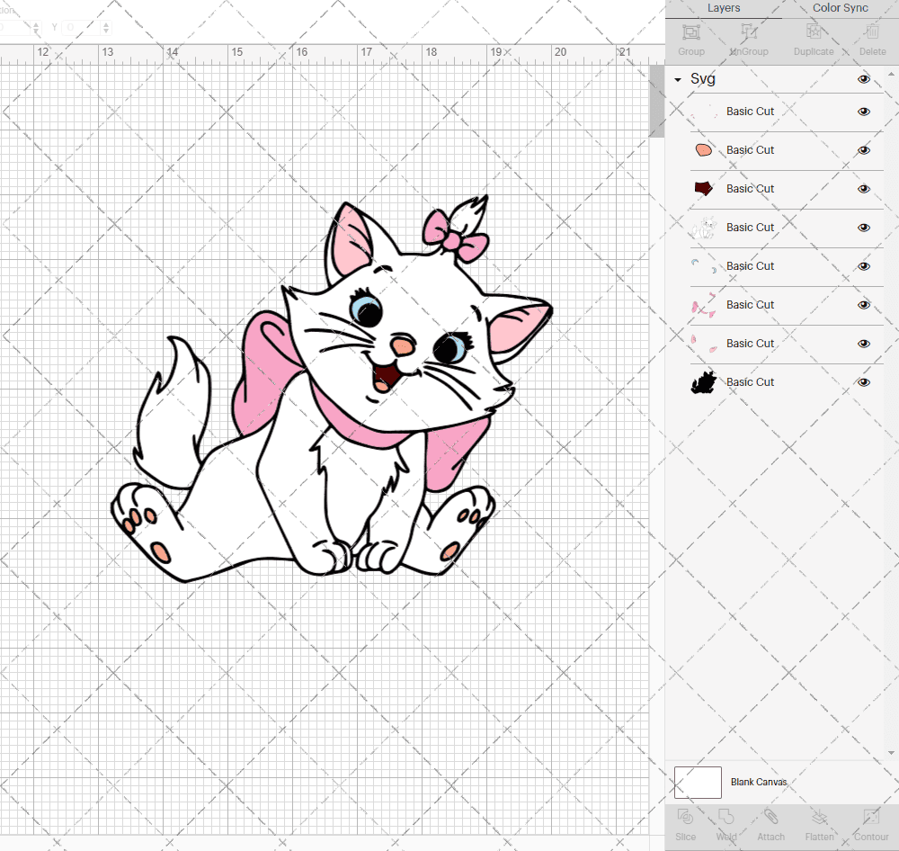The height and width of the screenshot is (851, 899).
Task: Hide the white cat outline Basic Cut layer
Action: [863, 228]
